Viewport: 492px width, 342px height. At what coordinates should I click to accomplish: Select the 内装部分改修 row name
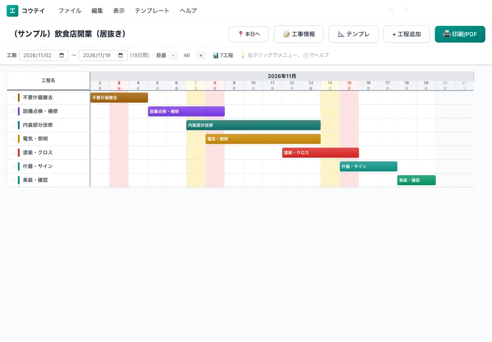[38, 125]
